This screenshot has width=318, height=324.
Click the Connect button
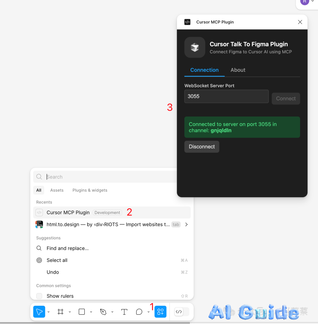(x=286, y=98)
